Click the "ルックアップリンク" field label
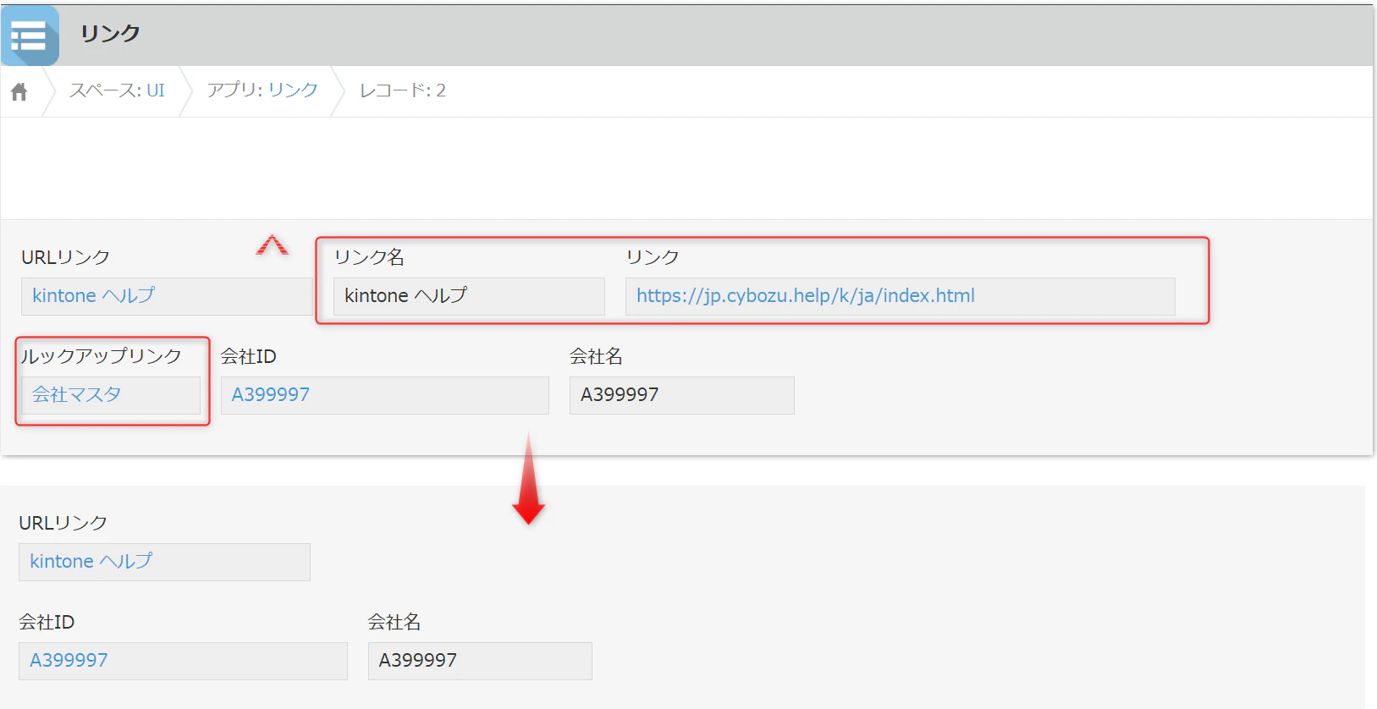 point(102,356)
